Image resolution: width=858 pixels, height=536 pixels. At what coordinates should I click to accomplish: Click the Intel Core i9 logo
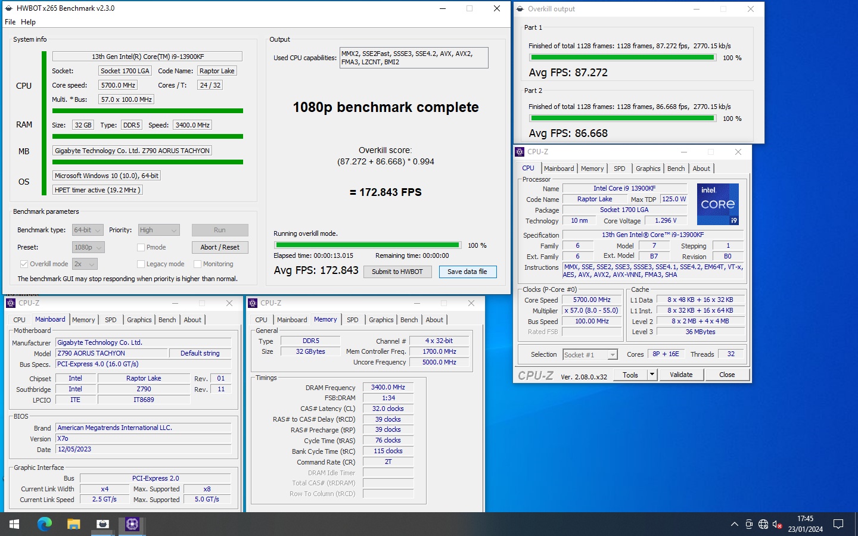pos(718,204)
